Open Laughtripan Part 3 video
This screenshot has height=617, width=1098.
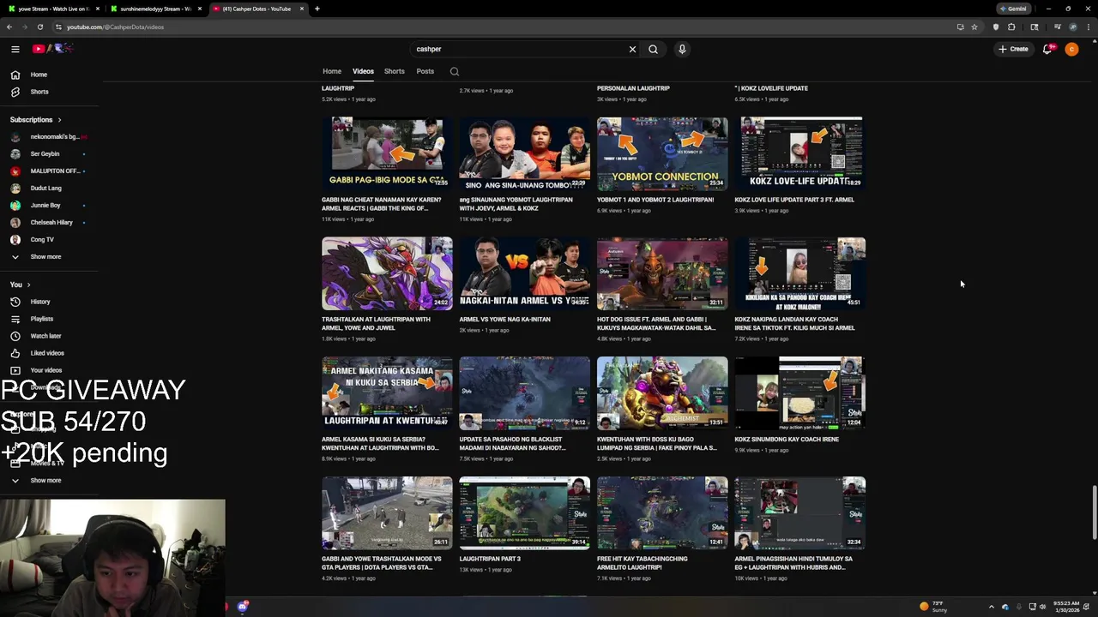click(490, 560)
